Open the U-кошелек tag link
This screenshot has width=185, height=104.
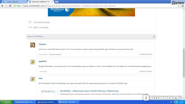click(44, 27)
